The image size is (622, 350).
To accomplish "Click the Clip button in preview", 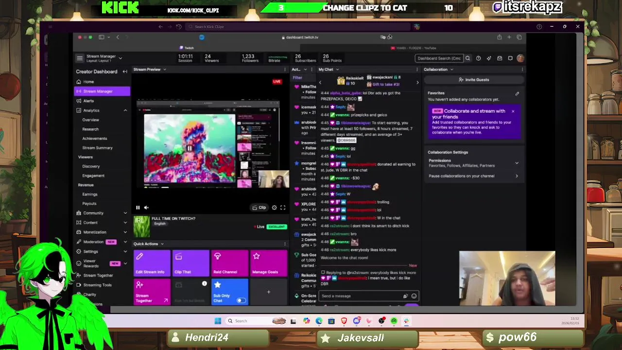I will 259,208.
